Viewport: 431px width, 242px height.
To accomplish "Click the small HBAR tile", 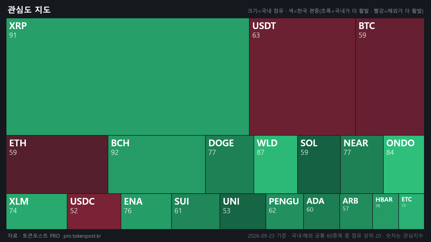I will coord(386,211).
